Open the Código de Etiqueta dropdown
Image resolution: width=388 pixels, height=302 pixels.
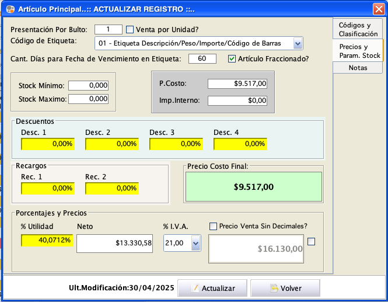pyautogui.click(x=298, y=43)
